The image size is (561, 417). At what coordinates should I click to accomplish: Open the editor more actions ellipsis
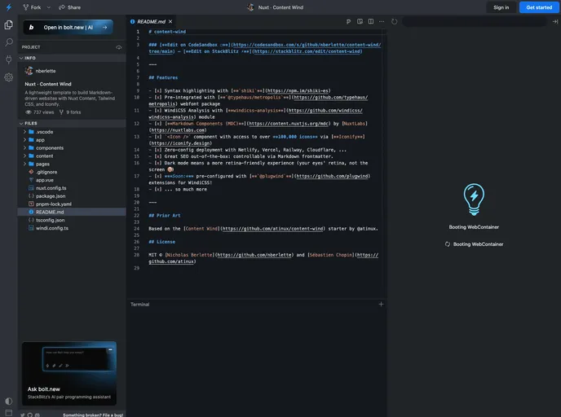382,21
